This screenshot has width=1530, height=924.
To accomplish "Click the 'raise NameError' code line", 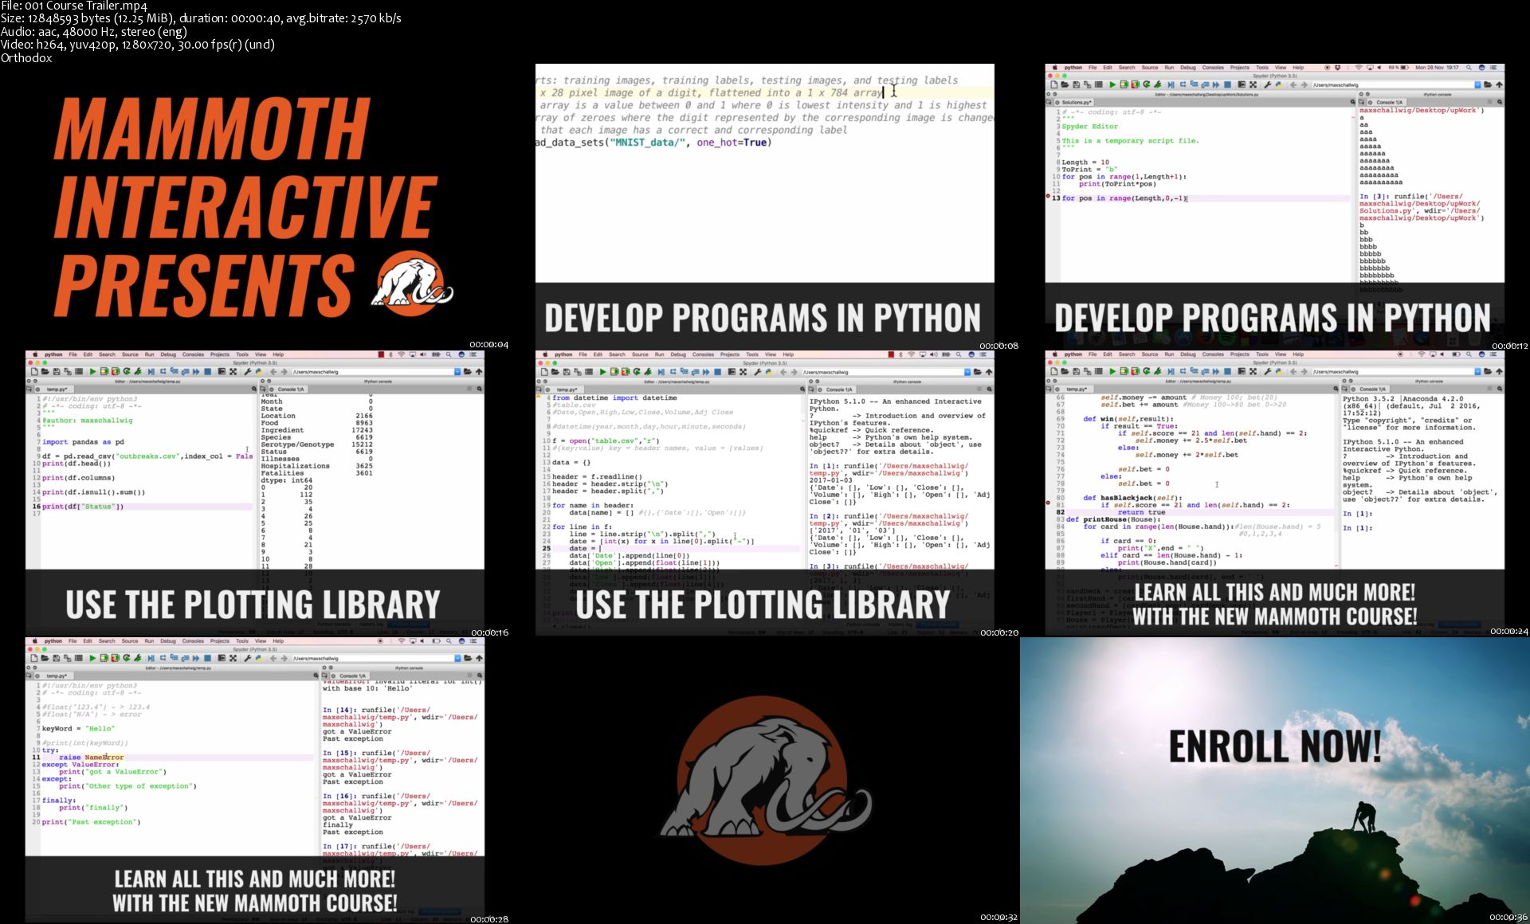I will [91, 757].
